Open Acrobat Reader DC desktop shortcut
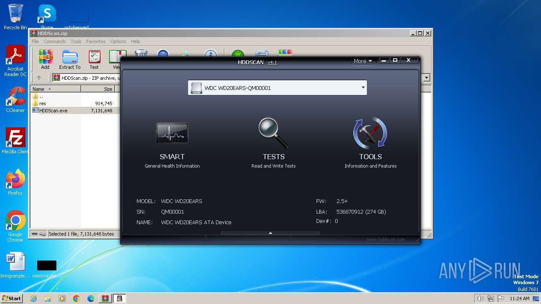 pos(15,61)
